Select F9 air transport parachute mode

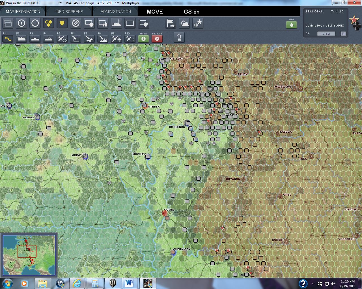(x=116, y=38)
